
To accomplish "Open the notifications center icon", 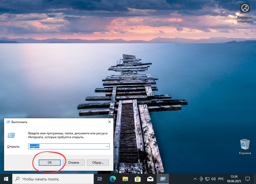I will click(x=247, y=179).
